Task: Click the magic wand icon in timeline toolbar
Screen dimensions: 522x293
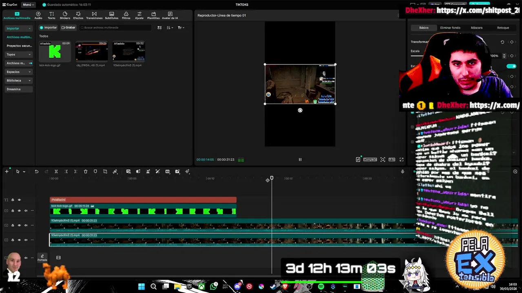Action: point(157,172)
